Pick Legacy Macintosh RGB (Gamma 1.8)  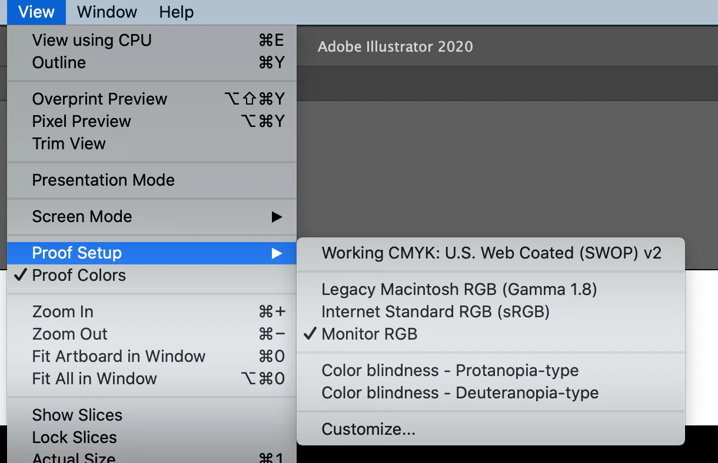tap(491, 290)
